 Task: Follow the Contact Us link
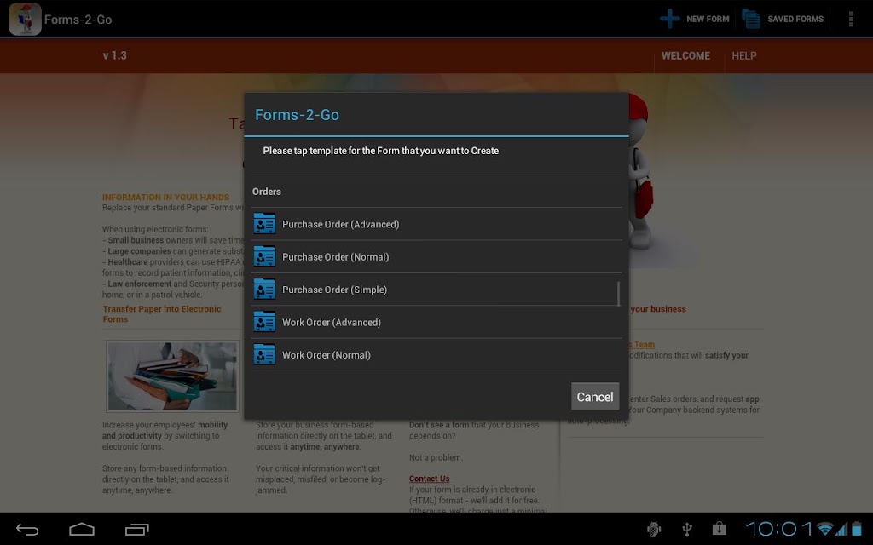(x=429, y=479)
